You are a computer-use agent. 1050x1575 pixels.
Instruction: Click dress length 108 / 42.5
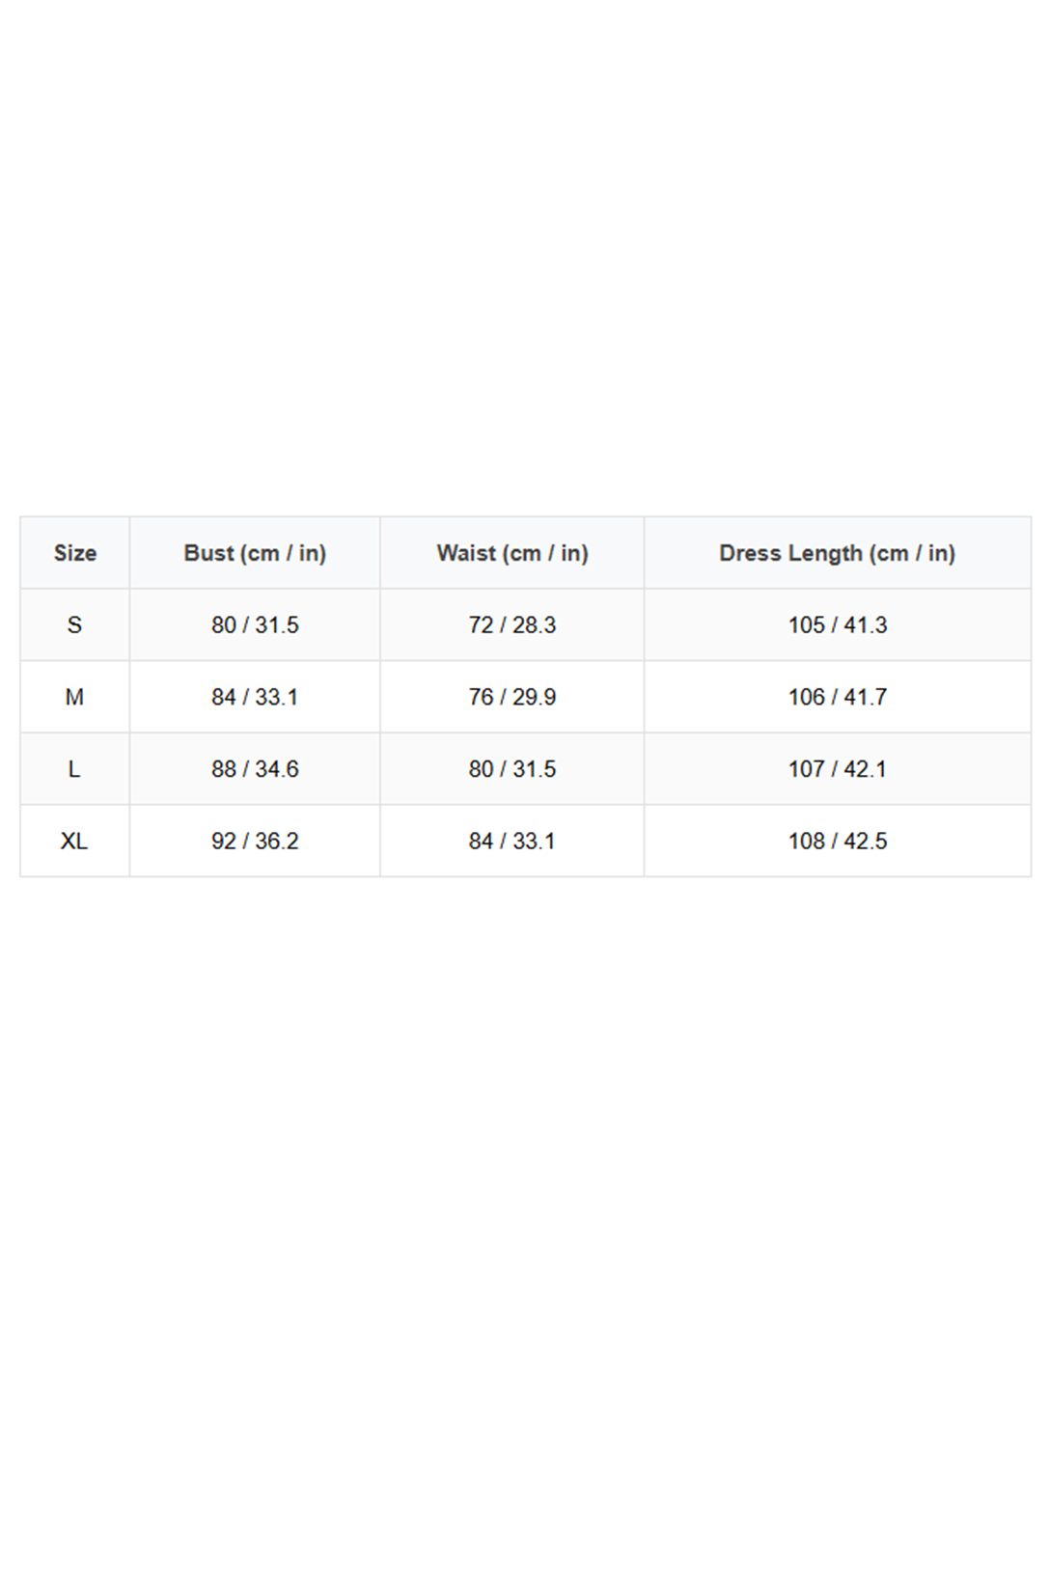[837, 842]
